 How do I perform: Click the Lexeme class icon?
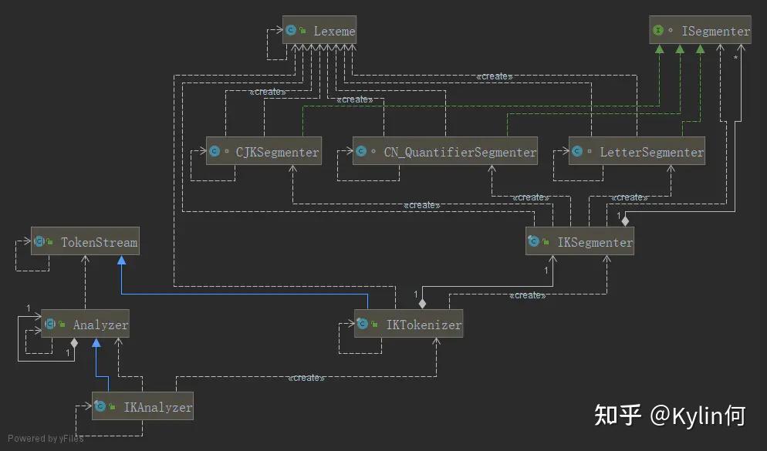tap(292, 30)
